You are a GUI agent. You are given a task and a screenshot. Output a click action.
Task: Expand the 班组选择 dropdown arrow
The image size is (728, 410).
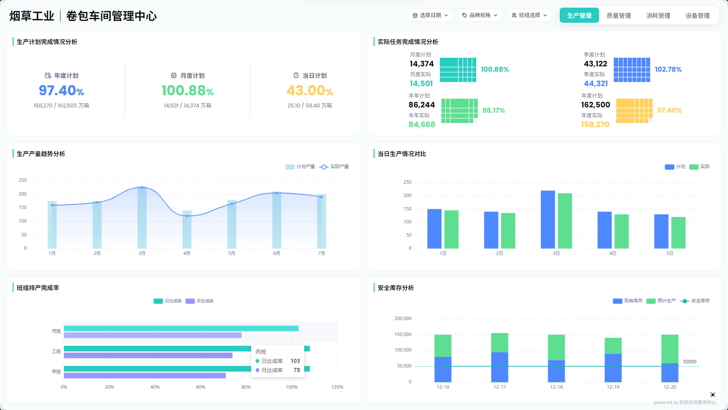(545, 16)
